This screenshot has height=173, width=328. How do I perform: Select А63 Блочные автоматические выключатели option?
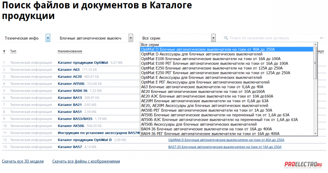tap(227, 87)
